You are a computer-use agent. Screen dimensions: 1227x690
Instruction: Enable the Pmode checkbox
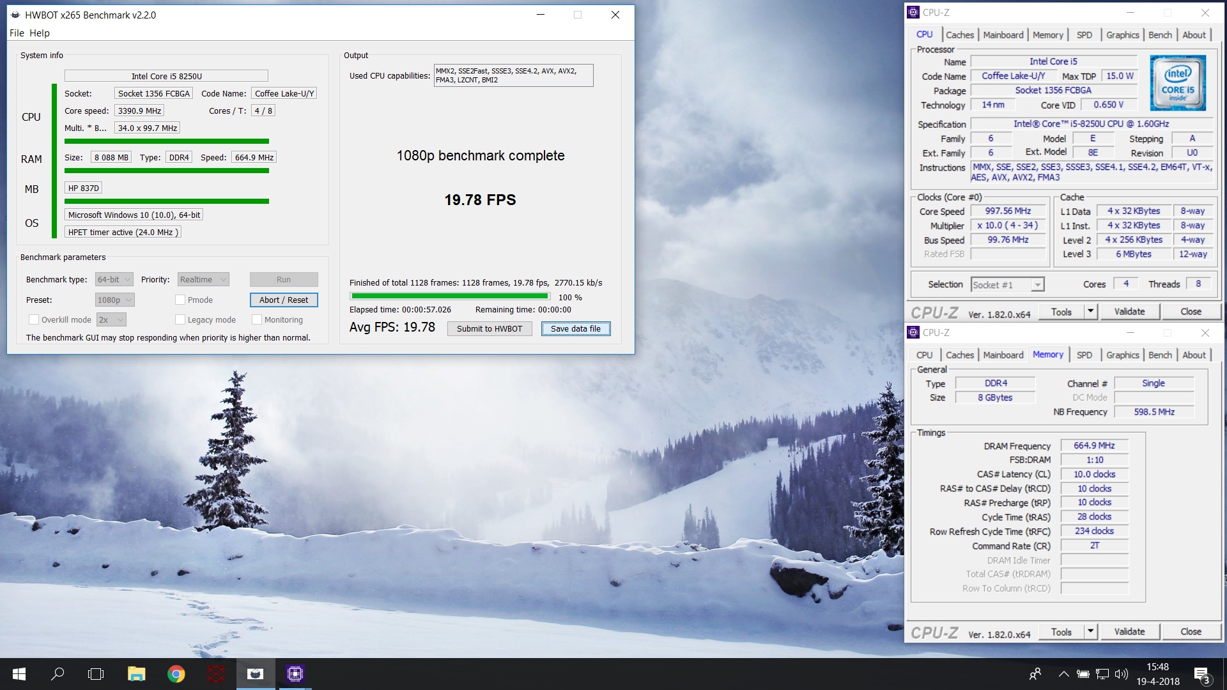pyautogui.click(x=180, y=300)
